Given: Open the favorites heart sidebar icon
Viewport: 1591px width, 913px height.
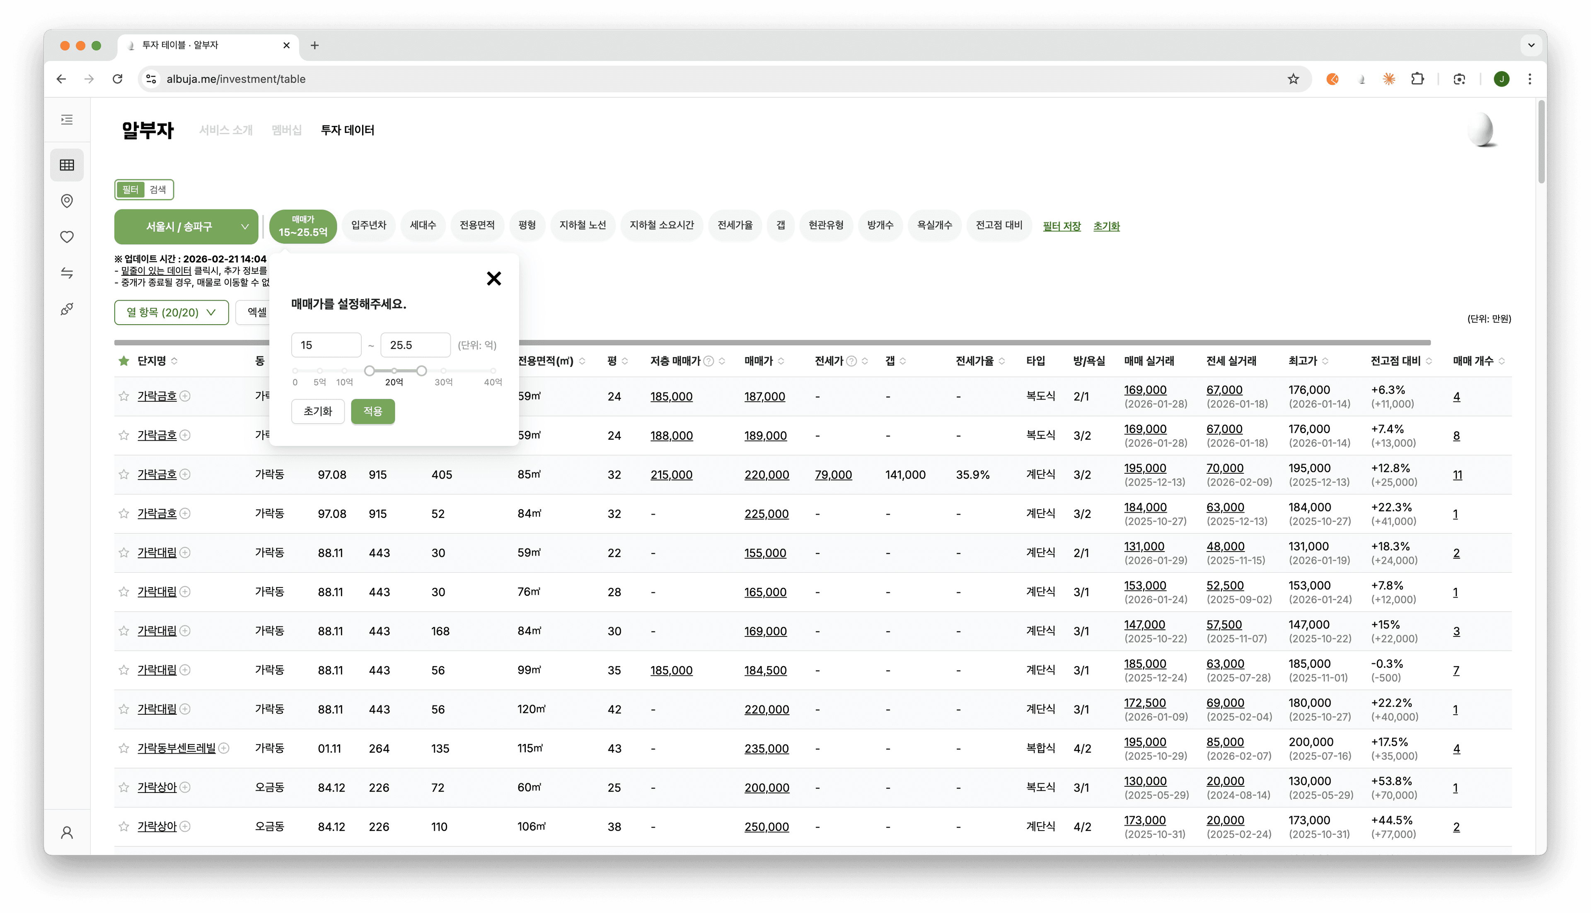Looking at the screenshot, I should tap(67, 237).
